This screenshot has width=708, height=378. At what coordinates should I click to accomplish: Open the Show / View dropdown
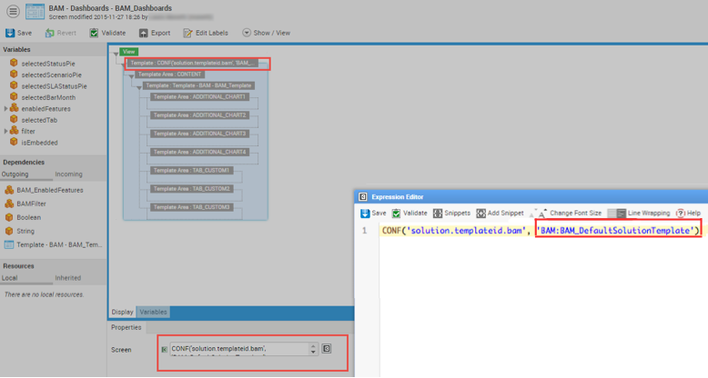266,33
